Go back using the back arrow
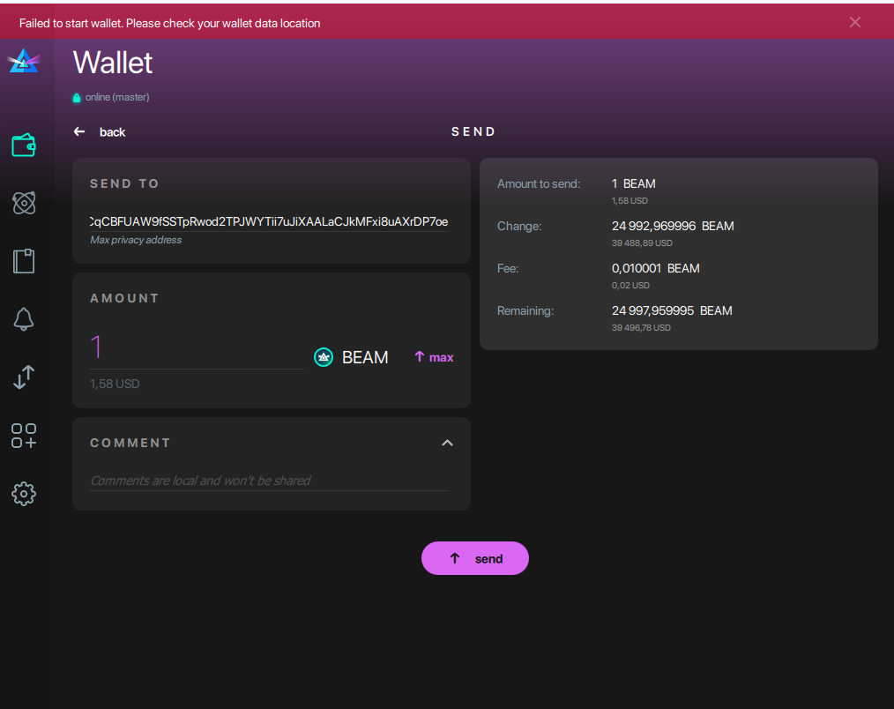This screenshot has height=709, width=894. pos(79,131)
